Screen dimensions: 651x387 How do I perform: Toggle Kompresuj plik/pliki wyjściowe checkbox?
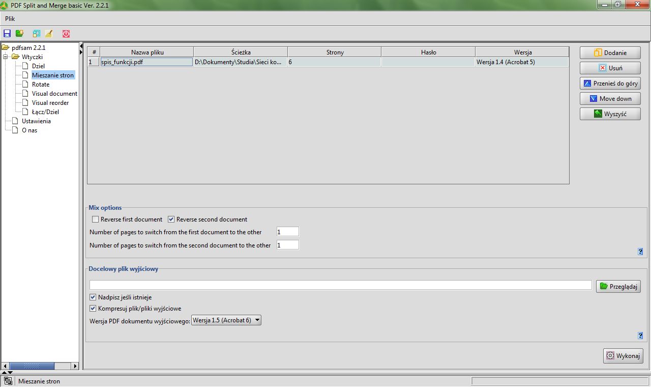pos(93,309)
